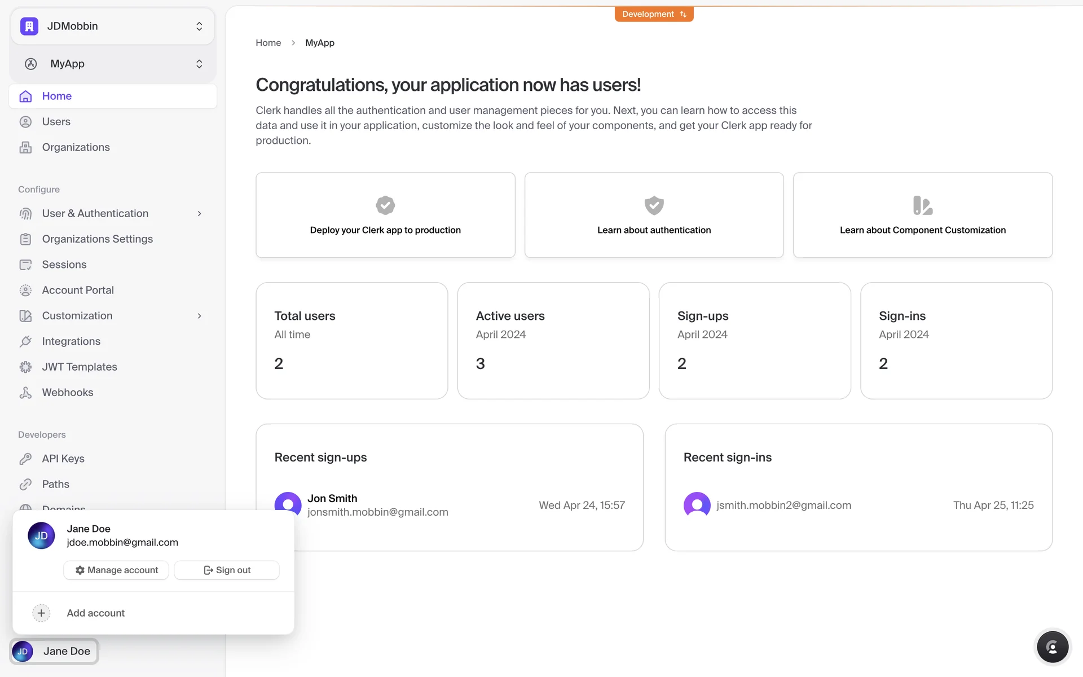Click the Organizations building icon
The width and height of the screenshot is (1083, 677).
point(25,147)
